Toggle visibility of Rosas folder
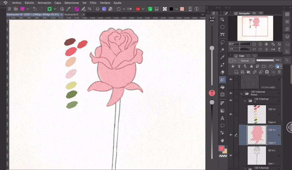Viewport: 292px width, 170px height. click(x=231, y=93)
